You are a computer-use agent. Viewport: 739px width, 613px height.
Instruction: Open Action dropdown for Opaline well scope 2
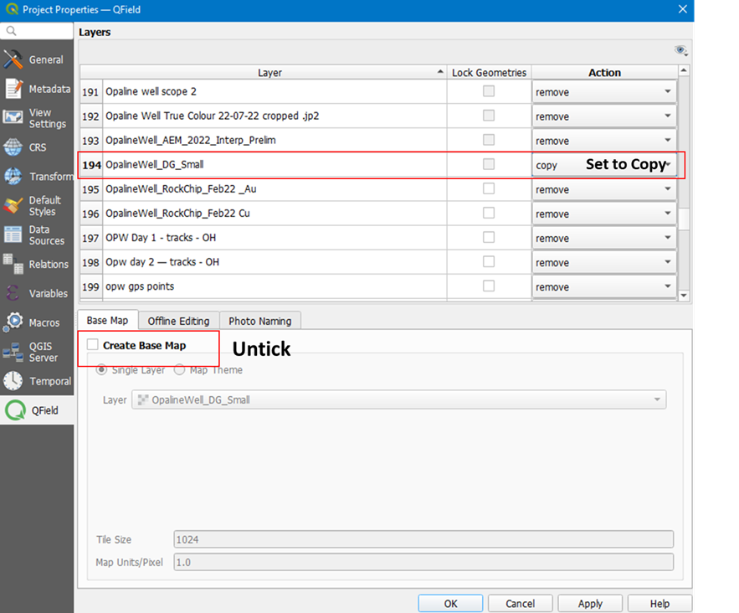point(604,92)
